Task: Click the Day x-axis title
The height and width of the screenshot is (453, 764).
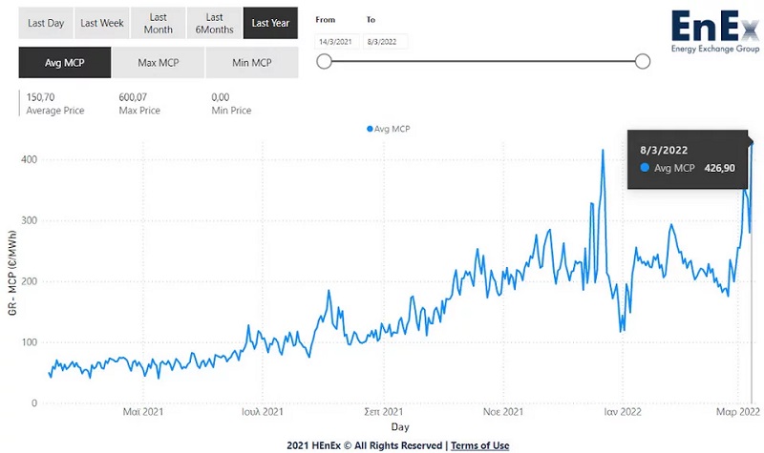Action: click(400, 426)
